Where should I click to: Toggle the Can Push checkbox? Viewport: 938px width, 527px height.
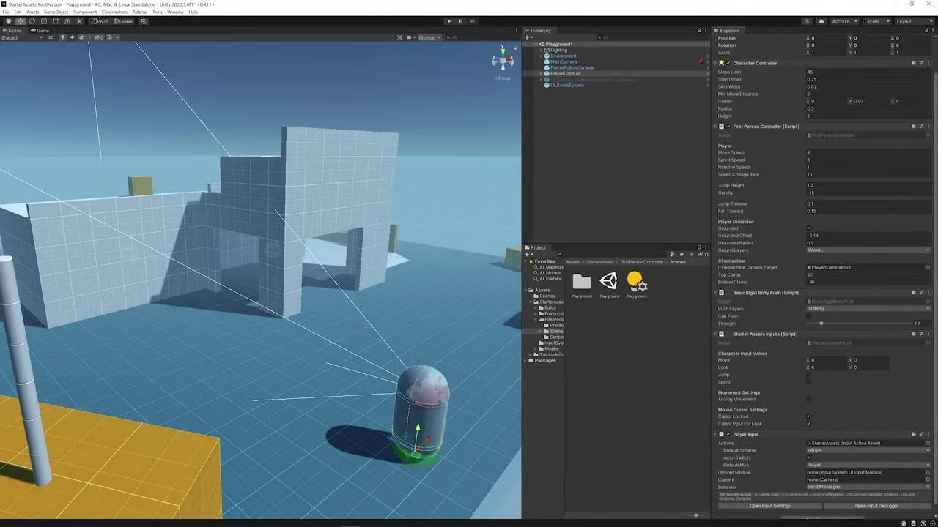[x=809, y=316]
